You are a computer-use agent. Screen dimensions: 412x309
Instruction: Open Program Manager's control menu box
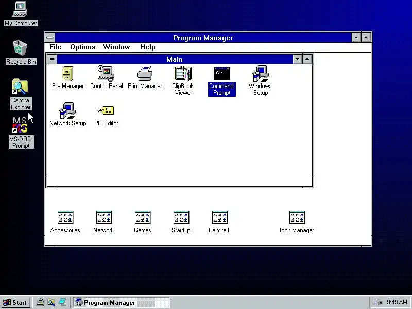pos(50,38)
